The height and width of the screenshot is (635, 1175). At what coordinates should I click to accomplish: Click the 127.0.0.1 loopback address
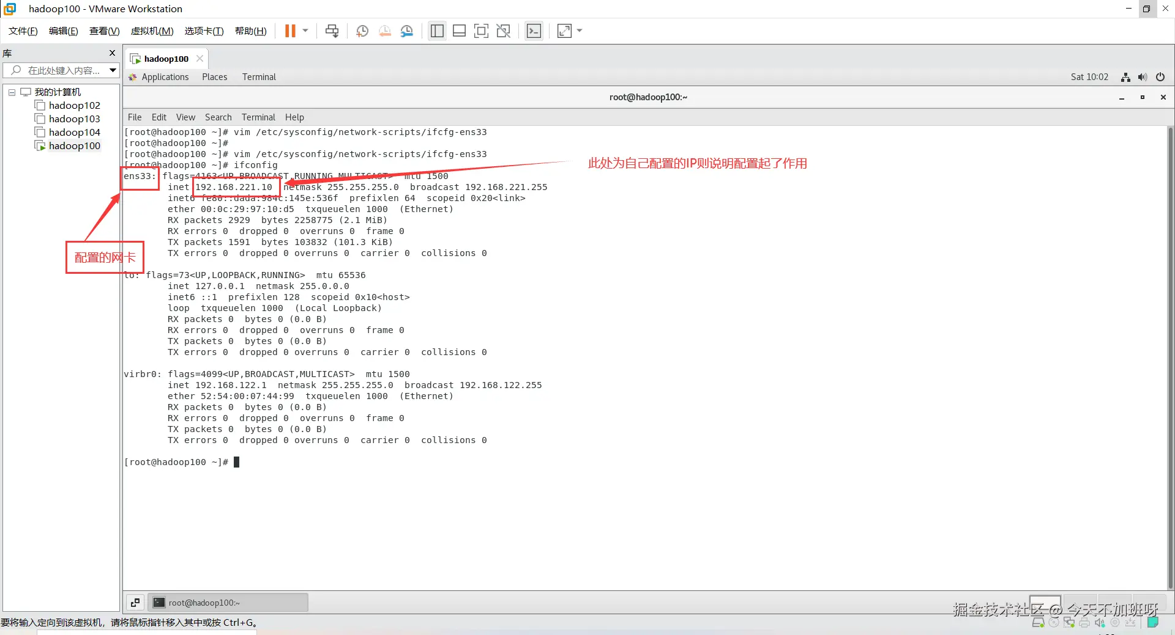tap(220, 286)
